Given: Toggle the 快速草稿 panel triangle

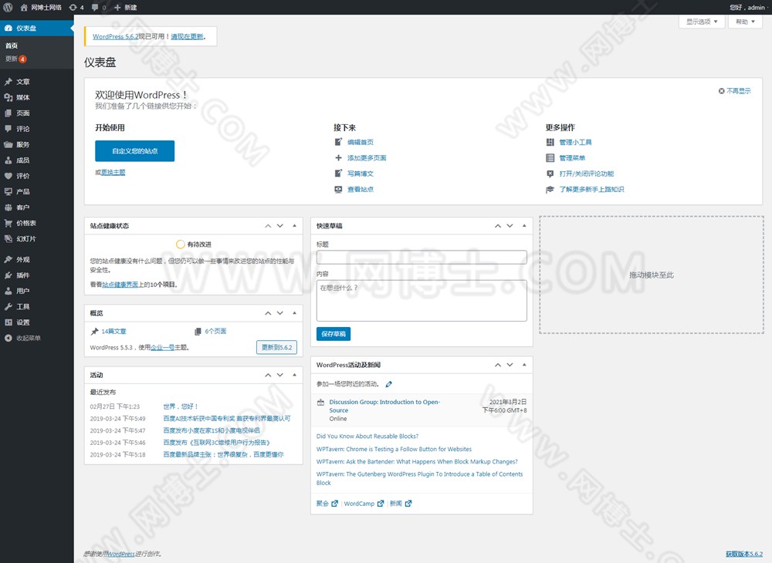Looking at the screenshot, I should pyautogui.click(x=524, y=226).
